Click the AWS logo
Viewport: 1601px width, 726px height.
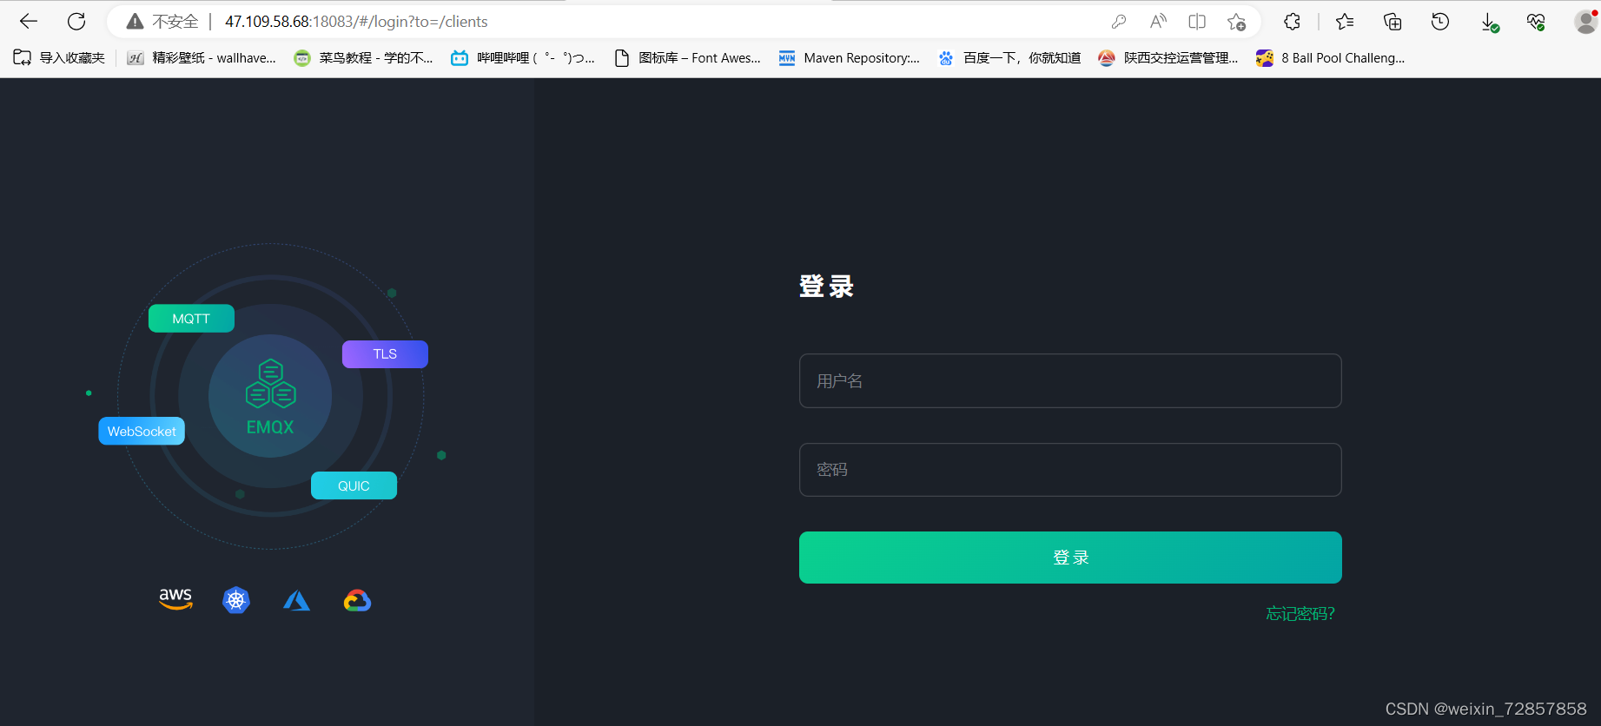(x=175, y=599)
